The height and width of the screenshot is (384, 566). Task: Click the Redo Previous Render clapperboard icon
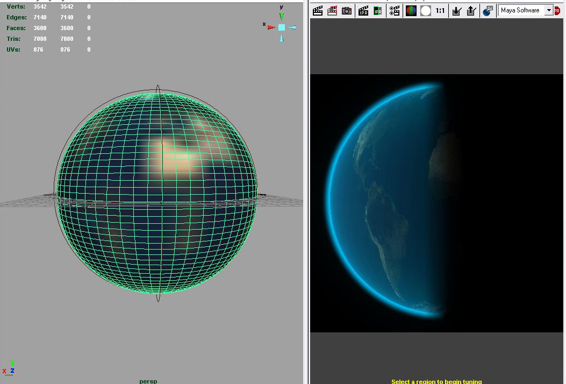tap(318, 11)
